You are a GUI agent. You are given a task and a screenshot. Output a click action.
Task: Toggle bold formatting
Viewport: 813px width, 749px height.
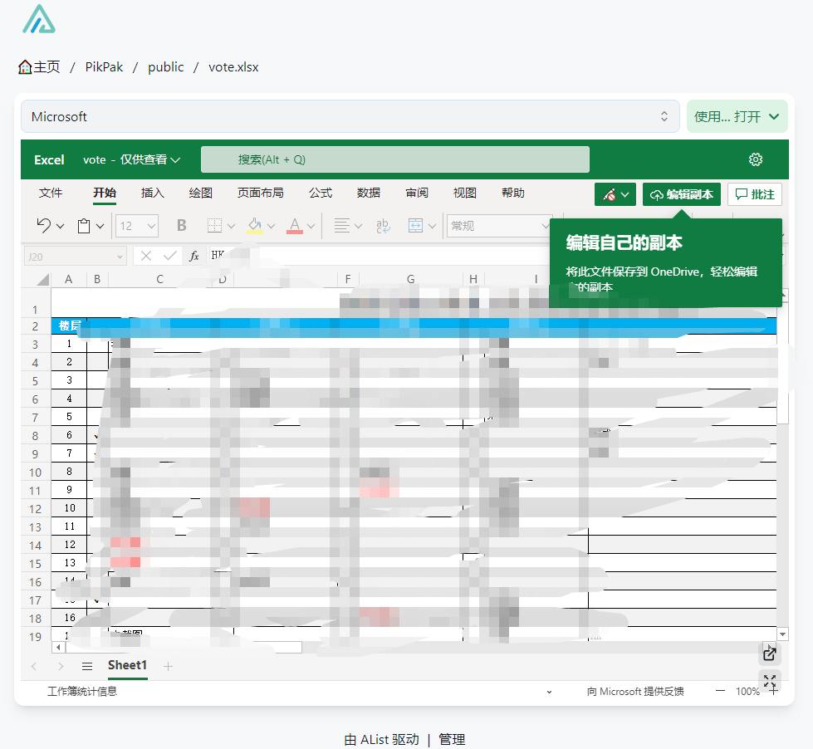[x=181, y=225]
